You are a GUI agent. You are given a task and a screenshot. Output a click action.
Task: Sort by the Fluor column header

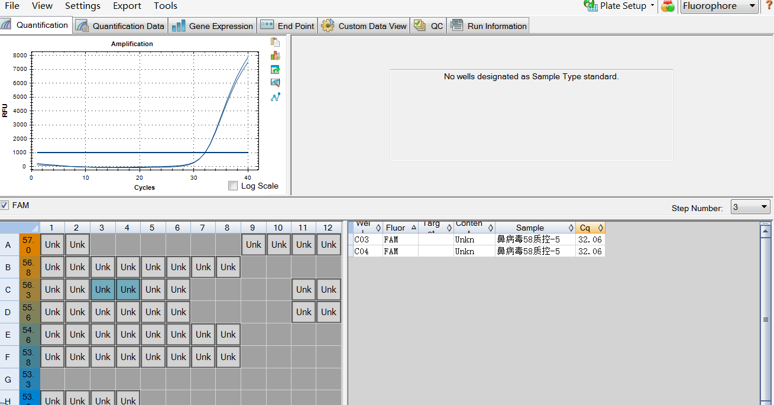point(400,228)
